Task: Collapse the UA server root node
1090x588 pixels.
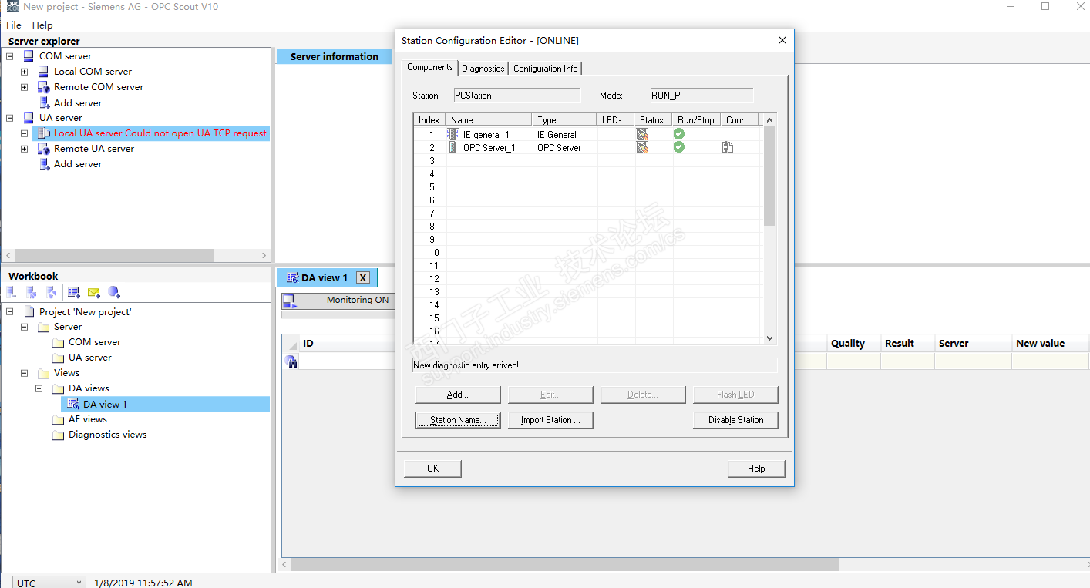Action: [x=9, y=118]
